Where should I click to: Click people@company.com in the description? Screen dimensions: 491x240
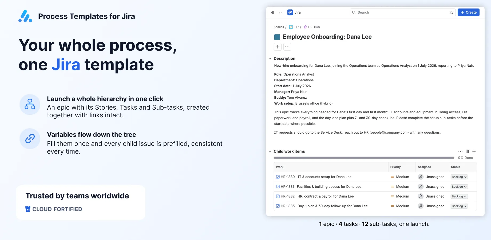point(389,132)
